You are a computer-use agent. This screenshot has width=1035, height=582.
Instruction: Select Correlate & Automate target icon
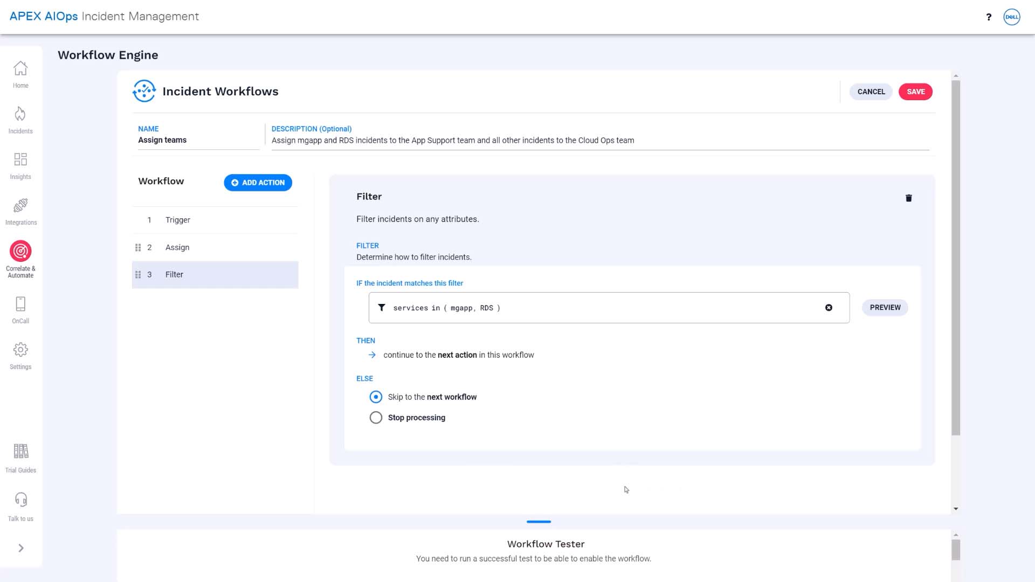point(20,251)
